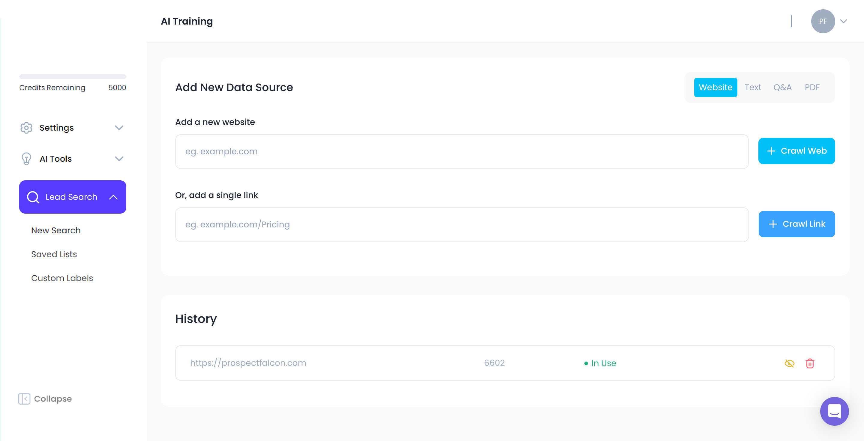864x441 pixels.
Task: Click the AI Tools lightbulb icon
Action: (x=26, y=159)
